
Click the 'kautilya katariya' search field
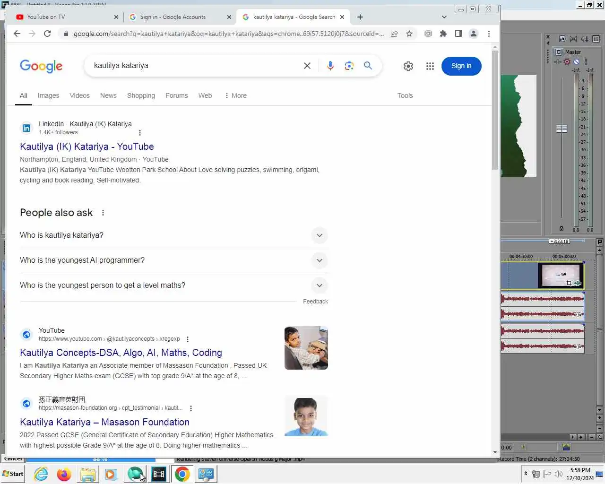(196, 66)
